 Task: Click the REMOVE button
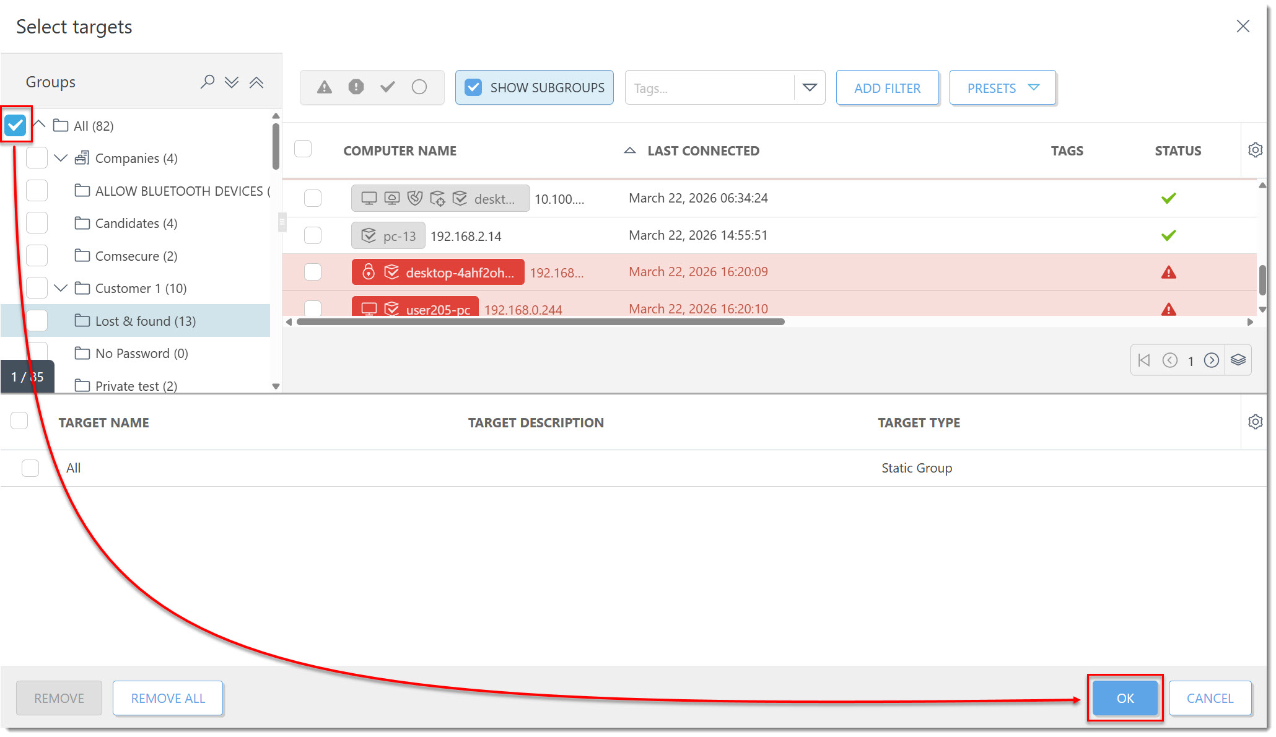(x=59, y=698)
